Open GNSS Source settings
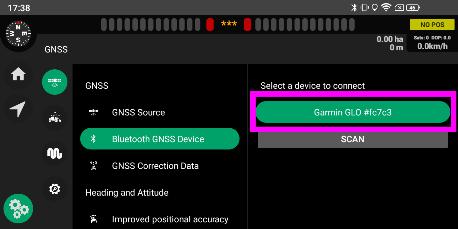458x229 pixels. click(x=138, y=112)
